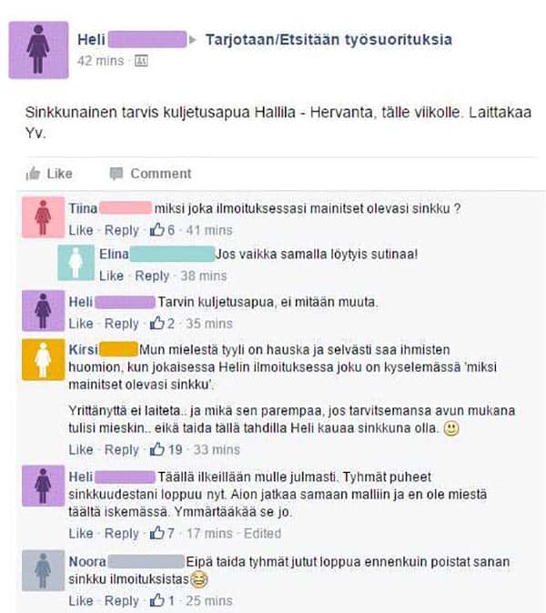Click Heli's purple avatar on the post
Screen dimensions: 546x613
(x=39, y=50)
